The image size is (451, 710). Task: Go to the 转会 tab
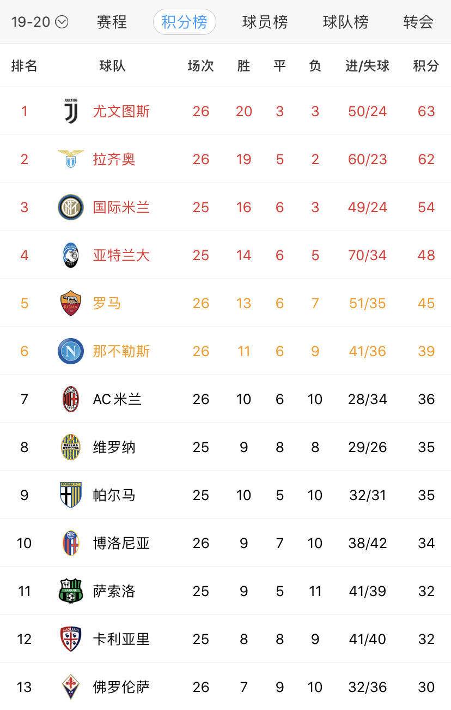point(418,22)
